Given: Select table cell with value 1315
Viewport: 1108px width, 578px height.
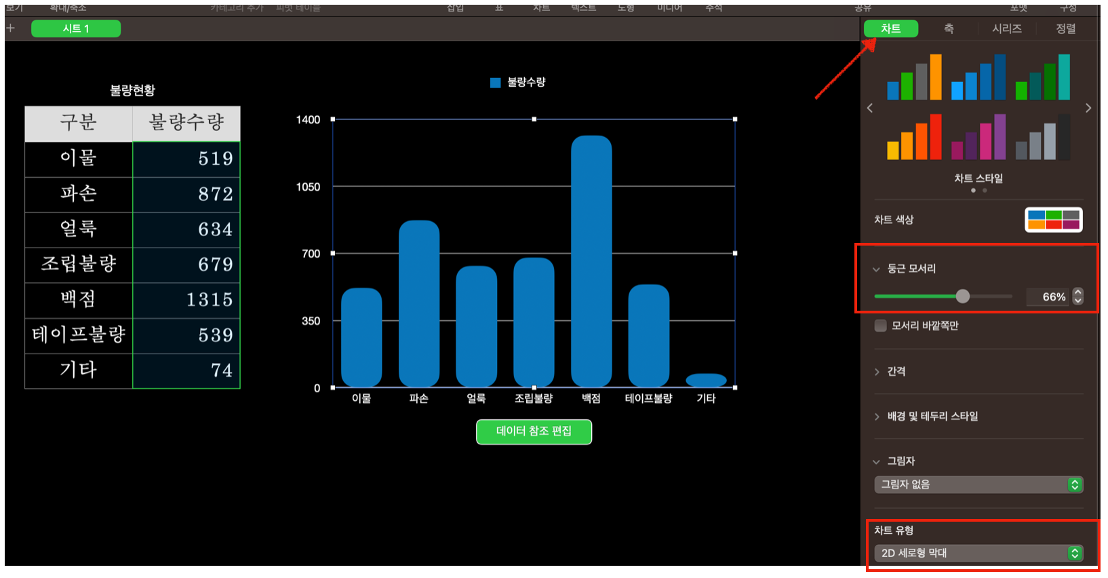Looking at the screenshot, I should [186, 301].
